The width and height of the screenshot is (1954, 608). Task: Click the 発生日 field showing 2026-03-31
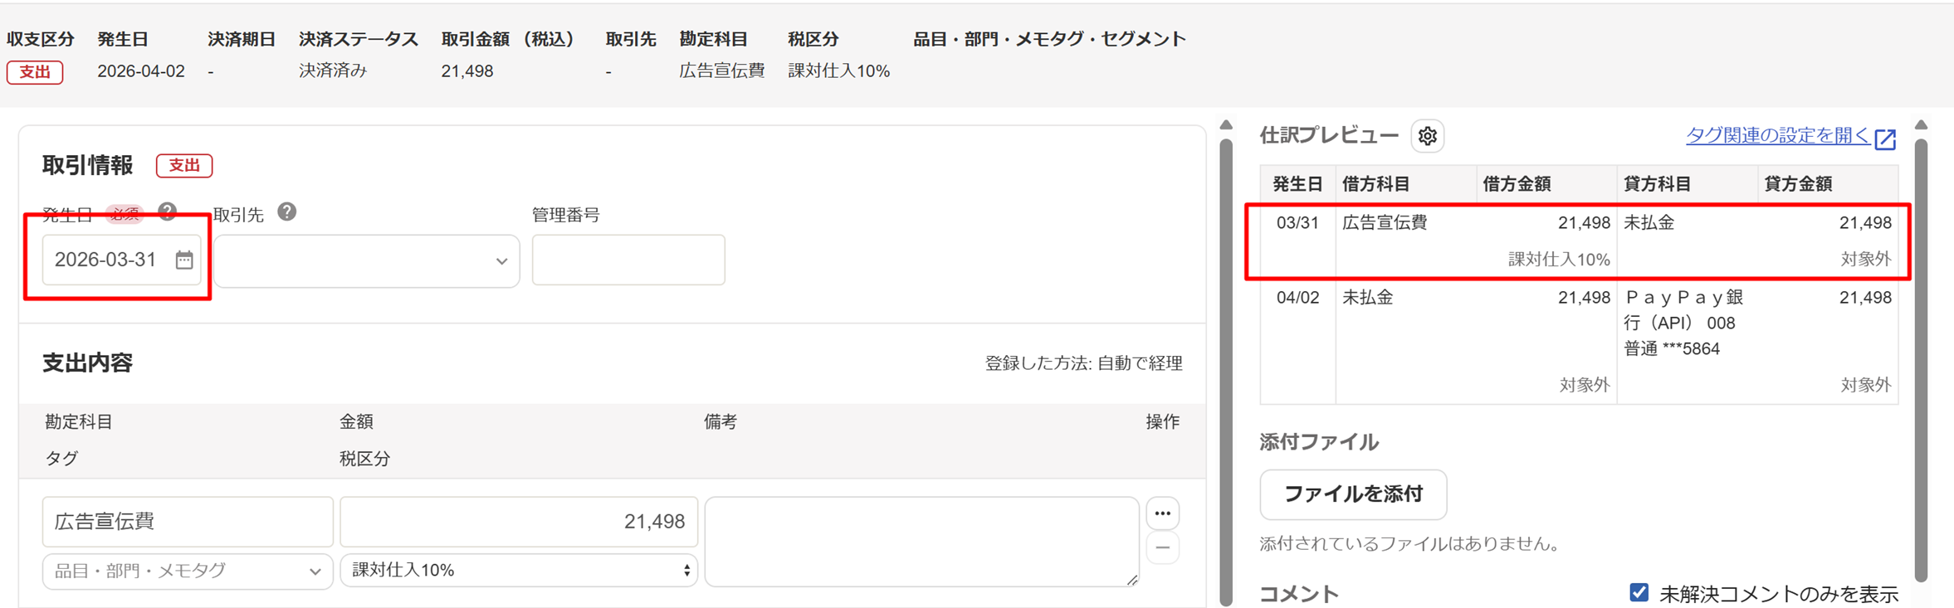point(106,260)
